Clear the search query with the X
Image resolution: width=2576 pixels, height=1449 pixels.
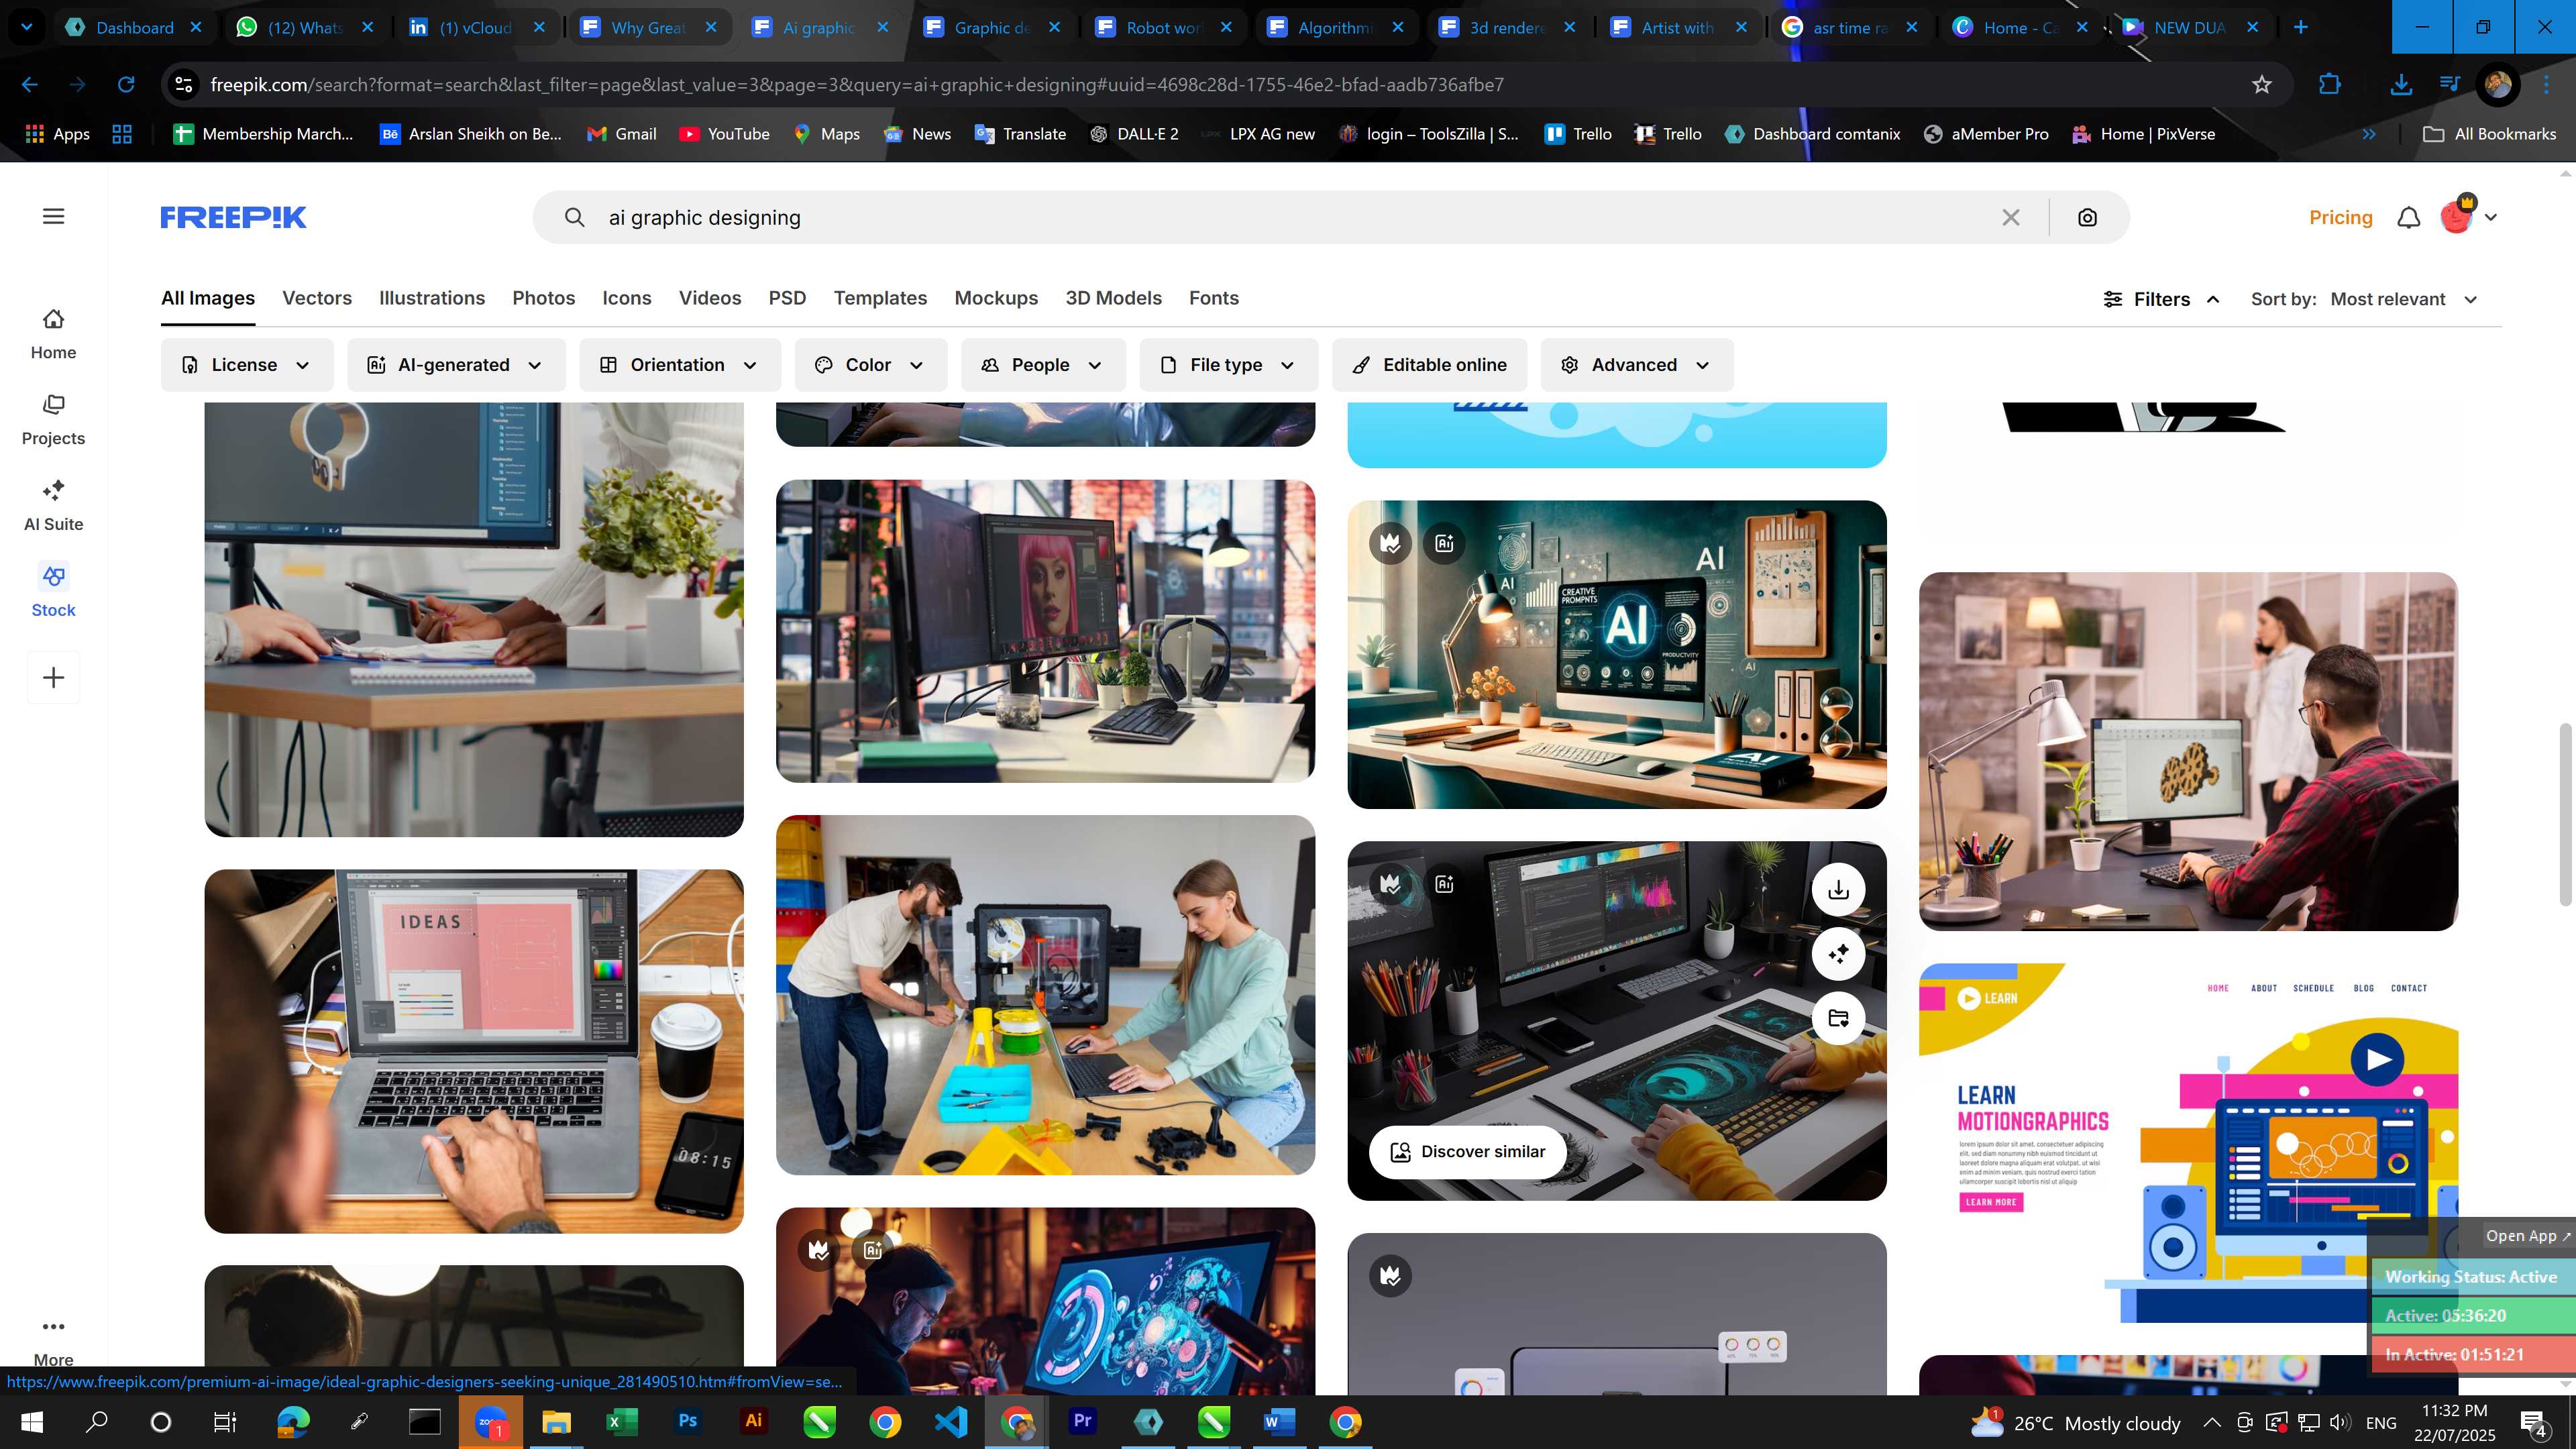click(x=2011, y=217)
